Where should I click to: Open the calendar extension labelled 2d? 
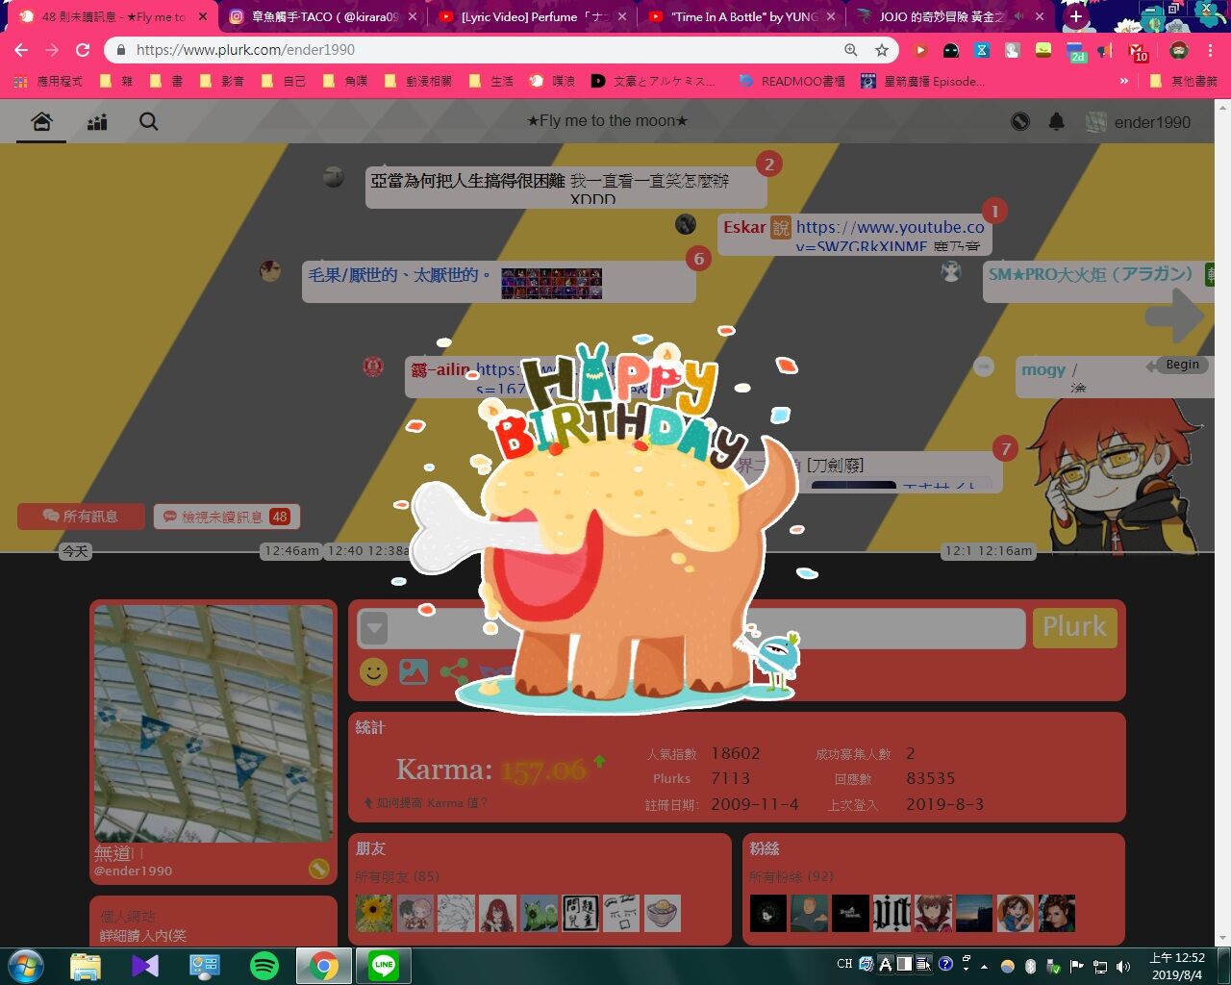(x=1077, y=51)
